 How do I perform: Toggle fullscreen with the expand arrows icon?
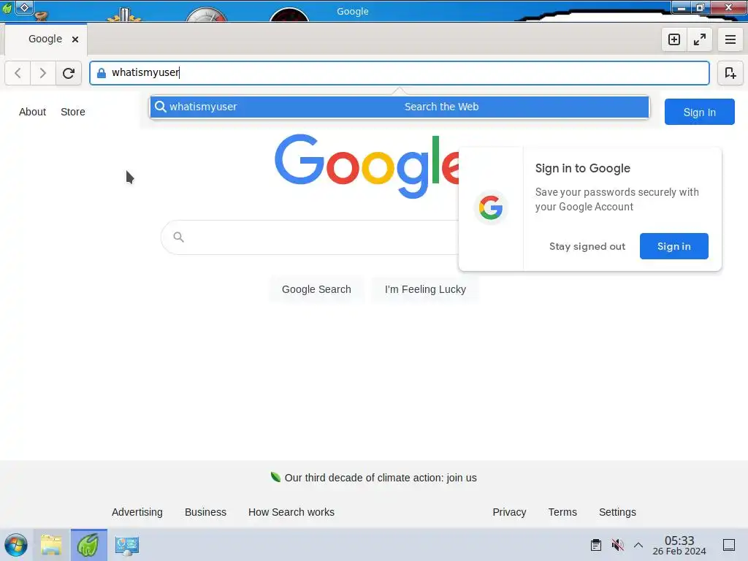(x=700, y=39)
